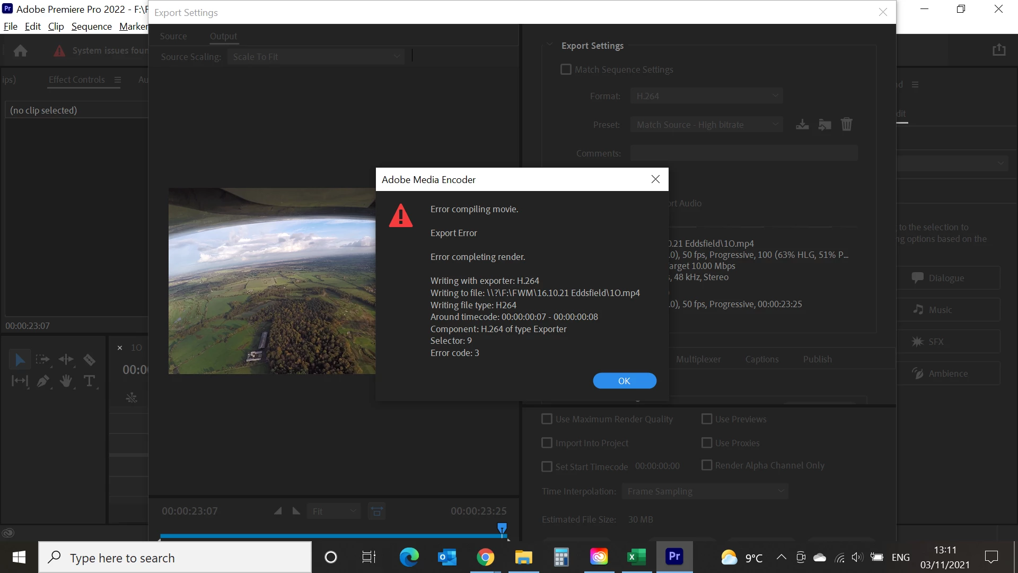The image size is (1018, 573).
Task: Click the Import Presets icon
Action: pos(824,125)
